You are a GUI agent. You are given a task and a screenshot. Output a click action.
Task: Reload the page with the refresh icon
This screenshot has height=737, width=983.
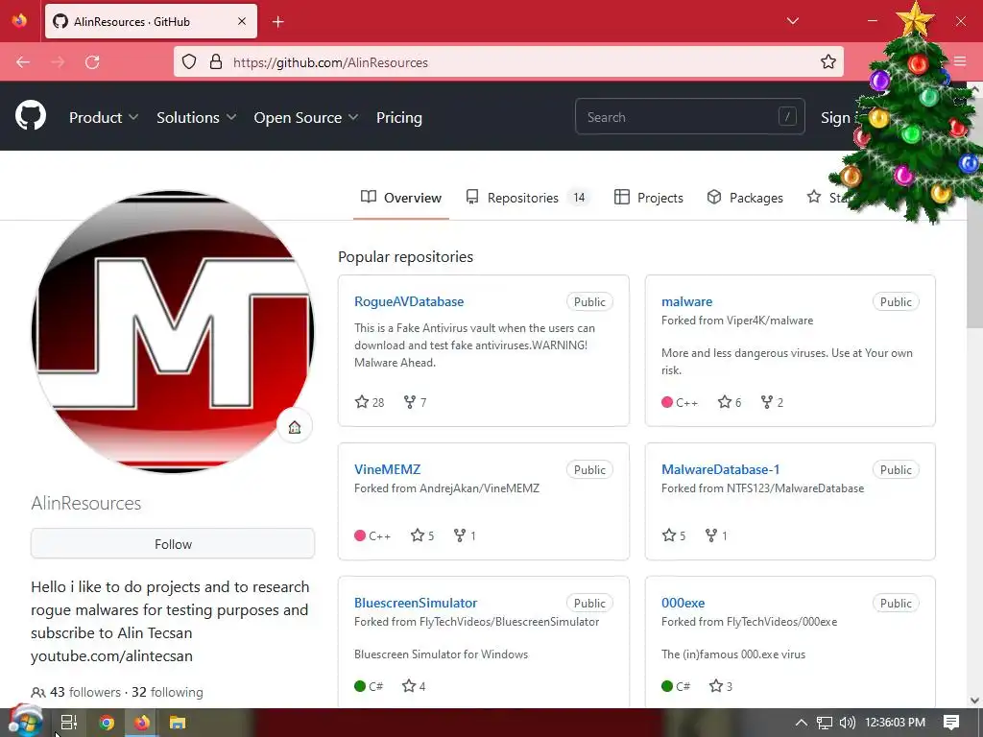point(92,62)
